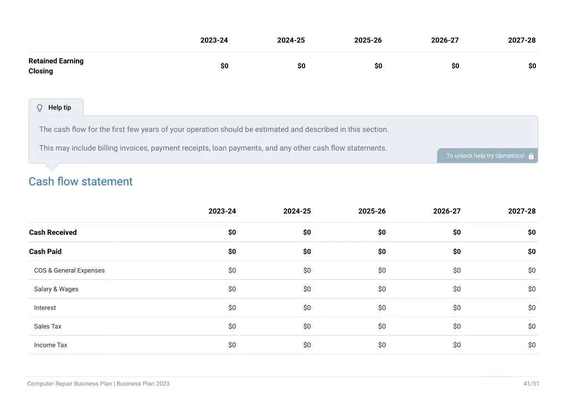The width and height of the screenshot is (567, 401).
Task: Select the Salary & Wages row label
Action: tap(56, 289)
